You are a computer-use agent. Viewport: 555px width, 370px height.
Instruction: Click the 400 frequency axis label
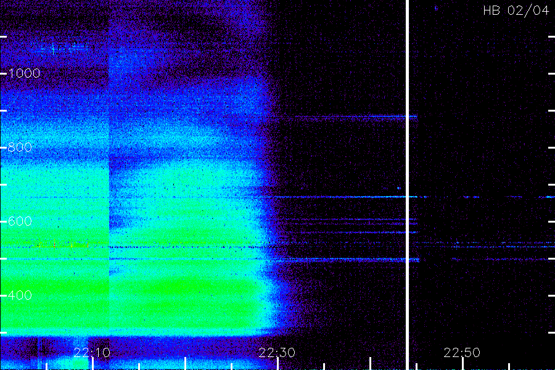20,295
